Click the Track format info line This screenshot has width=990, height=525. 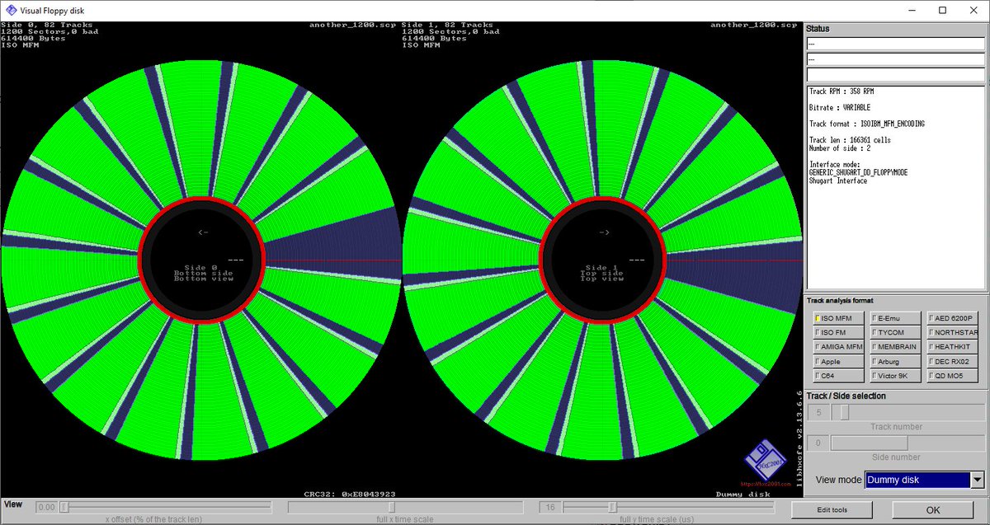867,124
